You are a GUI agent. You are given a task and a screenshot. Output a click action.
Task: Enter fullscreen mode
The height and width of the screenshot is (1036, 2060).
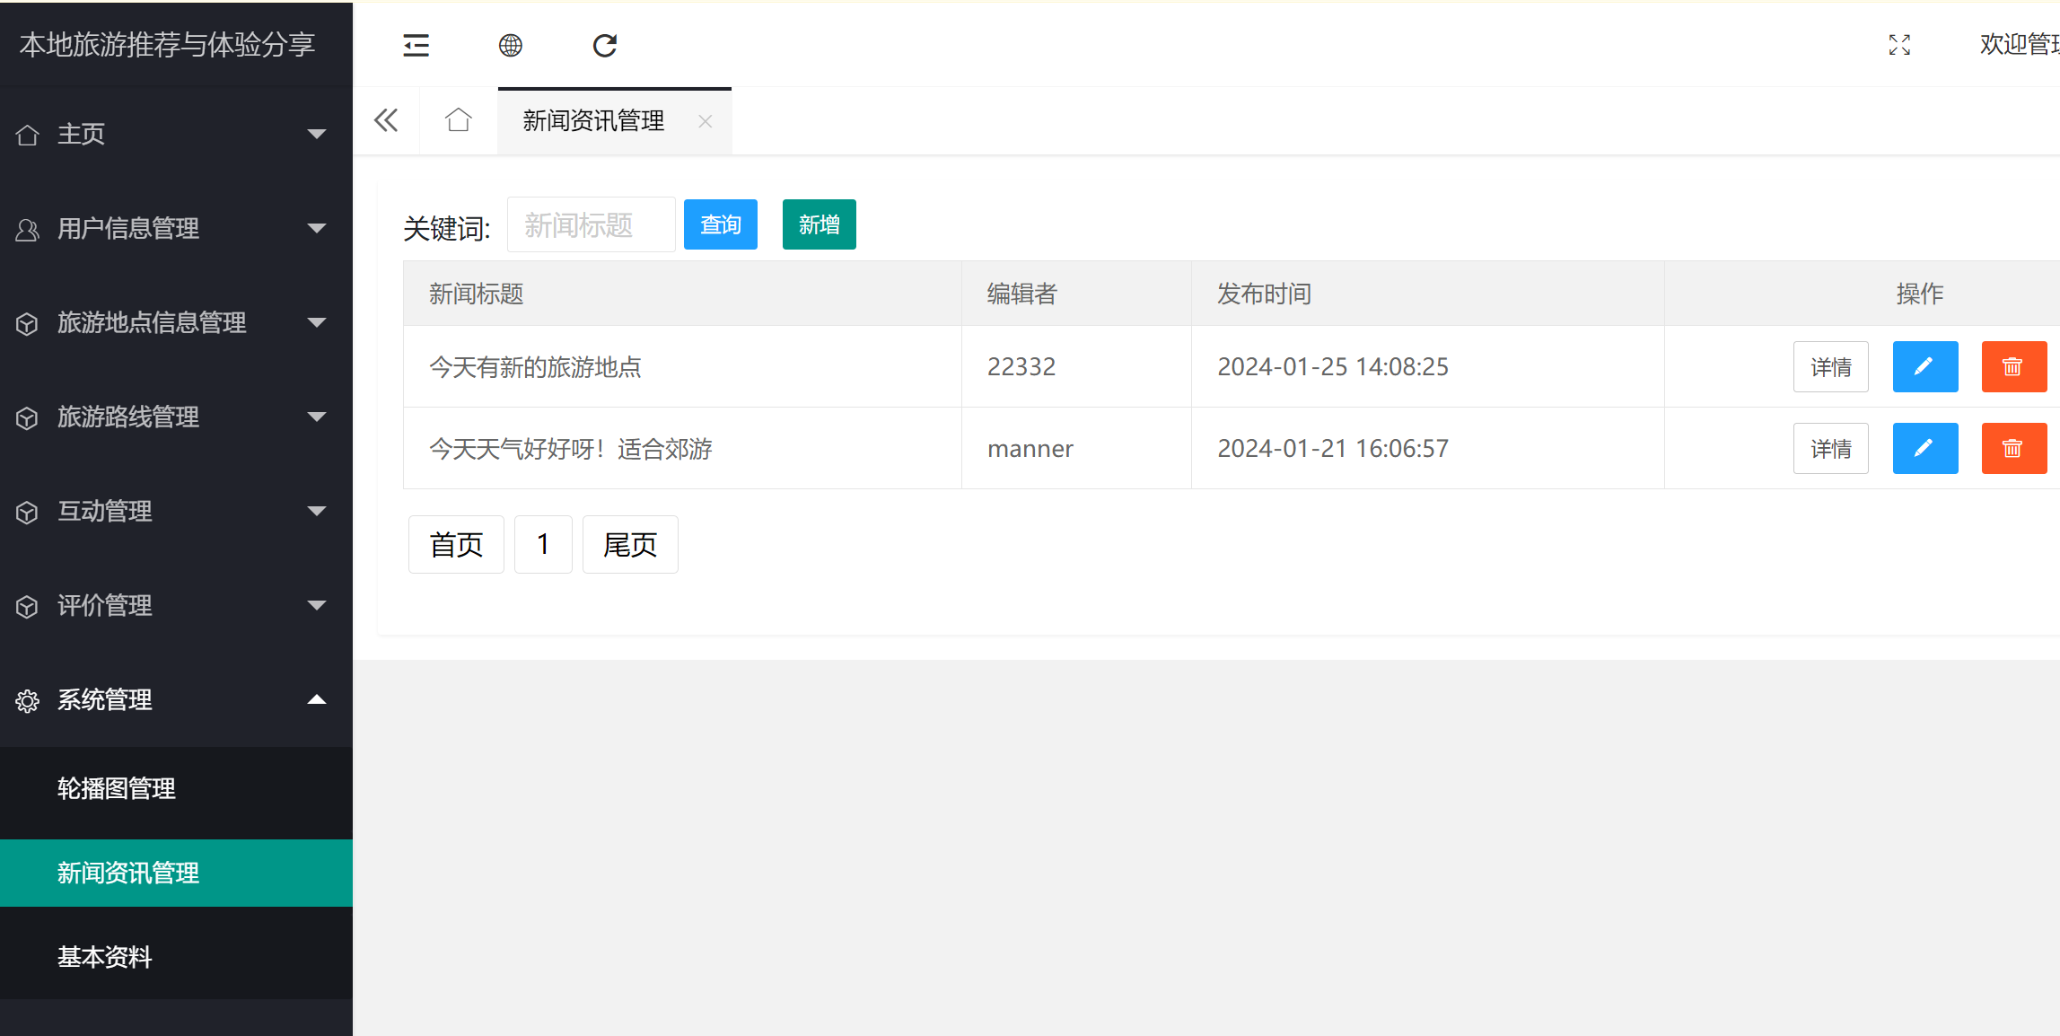[x=1899, y=44]
